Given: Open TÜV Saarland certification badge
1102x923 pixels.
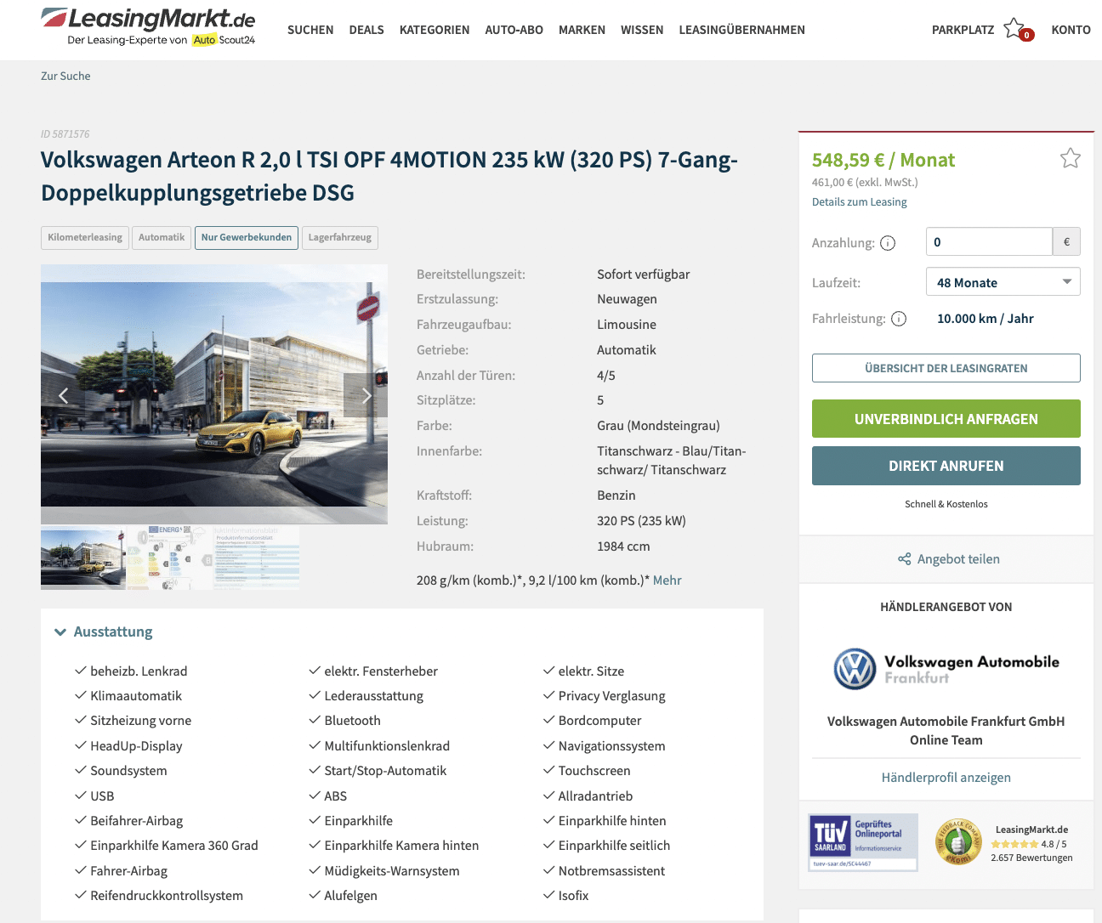Looking at the screenshot, I should 863,842.
